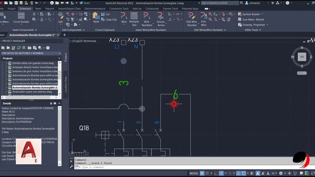Image resolution: width=315 pixels, height=177 pixels.
Task: Toggle lineweight display in status bar
Action: 252,173
